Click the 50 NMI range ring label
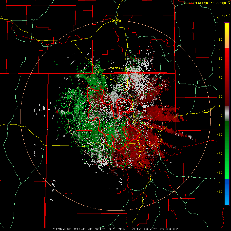 point(115,68)
